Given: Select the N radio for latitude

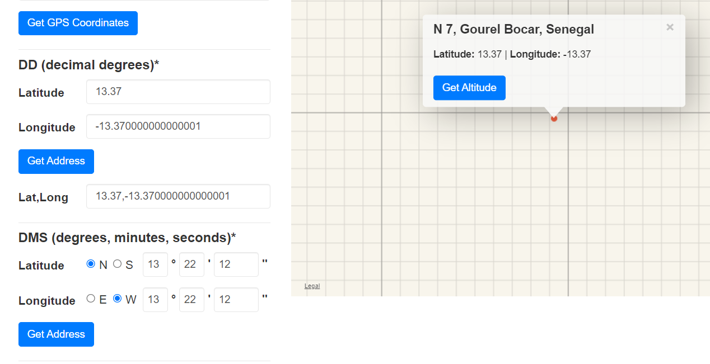Looking at the screenshot, I should point(91,264).
